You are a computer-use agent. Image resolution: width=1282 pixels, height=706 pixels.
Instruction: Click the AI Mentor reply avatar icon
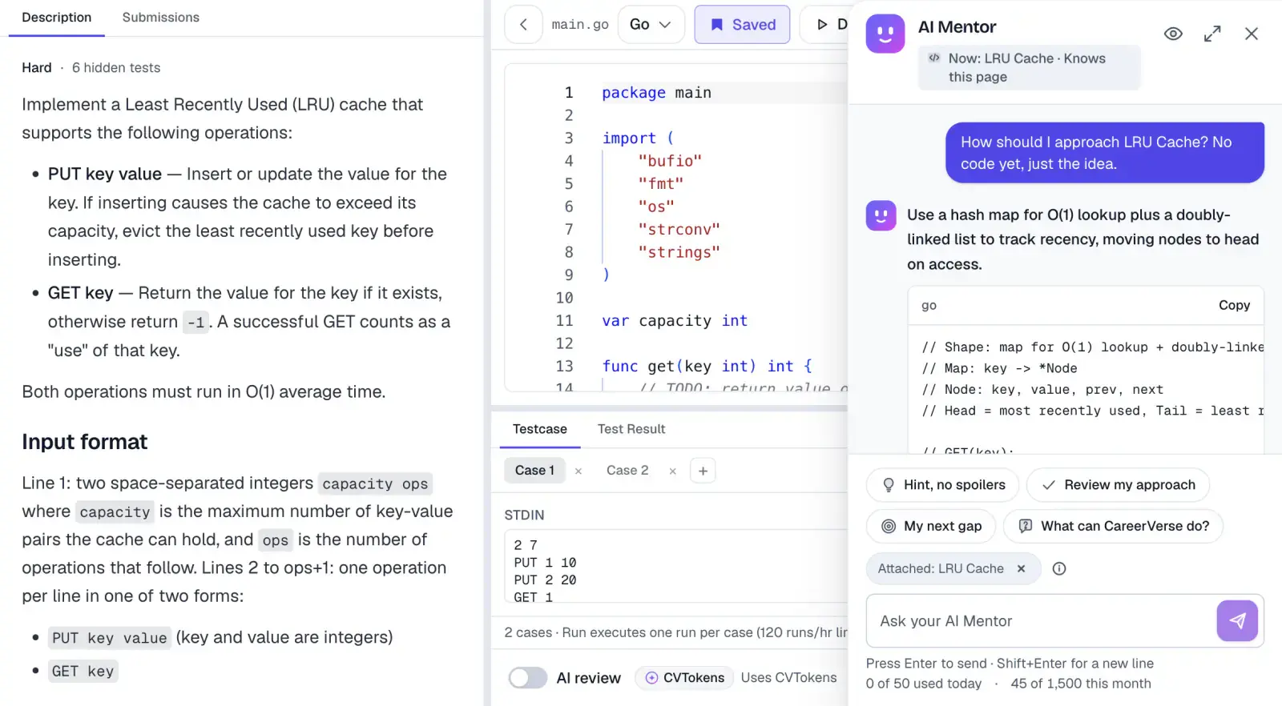(881, 215)
